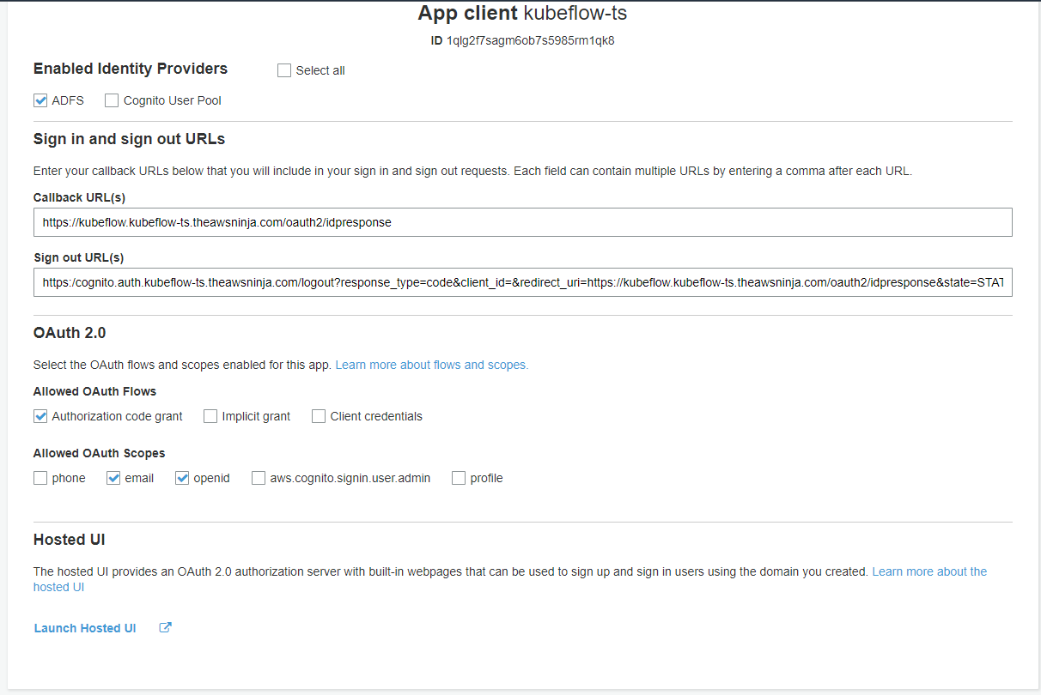The image size is (1041, 695).
Task: Enable the Select all identity providers checkbox
Action: pos(284,70)
